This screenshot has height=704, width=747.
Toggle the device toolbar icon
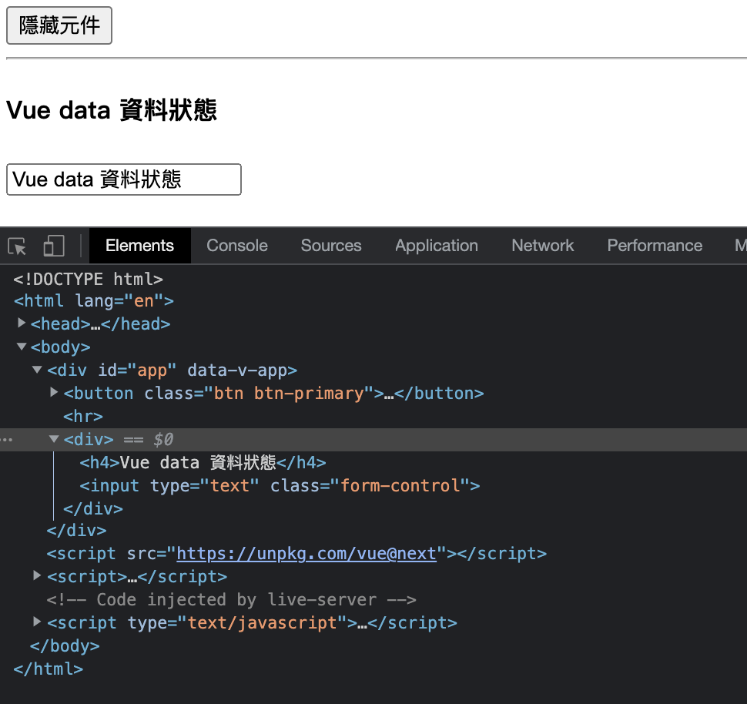coord(54,246)
